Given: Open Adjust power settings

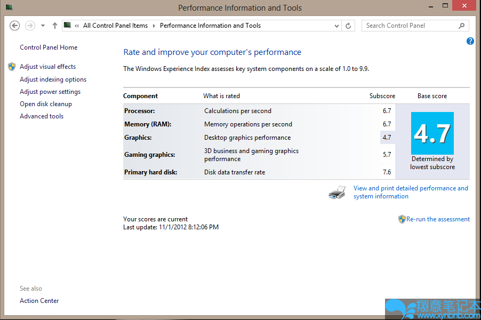Looking at the screenshot, I should [50, 92].
